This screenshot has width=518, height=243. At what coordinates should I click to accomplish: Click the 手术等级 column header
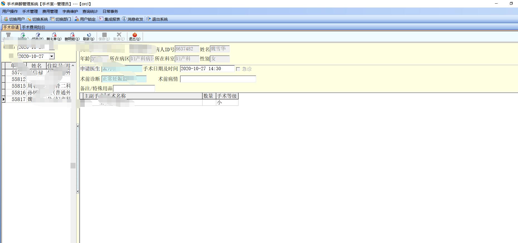coord(227,96)
